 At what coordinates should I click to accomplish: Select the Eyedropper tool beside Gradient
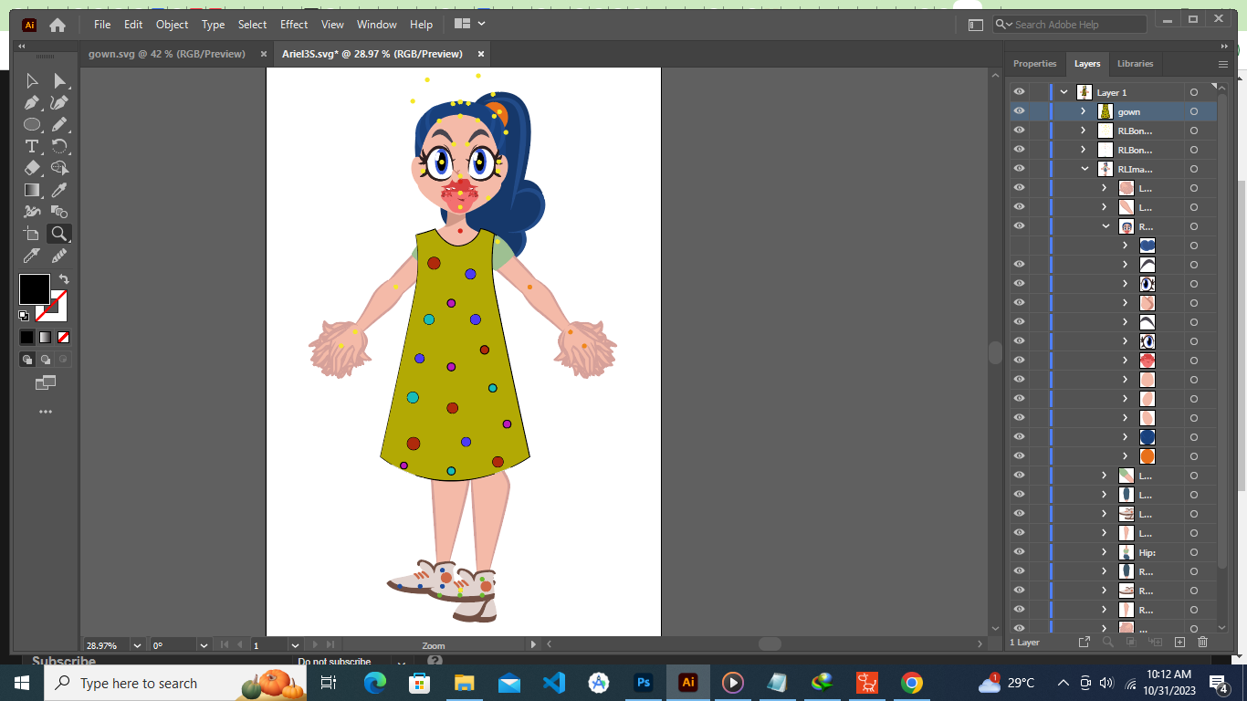click(60, 190)
